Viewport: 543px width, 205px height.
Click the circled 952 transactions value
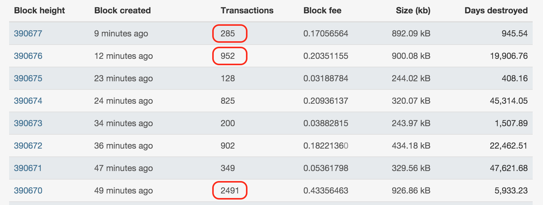pyautogui.click(x=228, y=56)
